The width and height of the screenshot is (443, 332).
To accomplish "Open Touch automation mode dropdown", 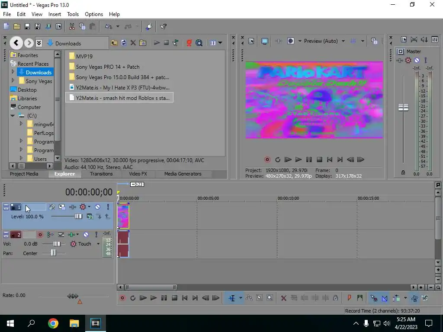I will (x=98, y=244).
